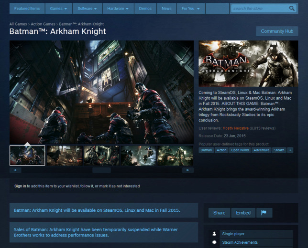Click the plus icon after Stealth tag
Image resolution: width=308 pixels, height=248 pixels.
[x=290, y=150]
